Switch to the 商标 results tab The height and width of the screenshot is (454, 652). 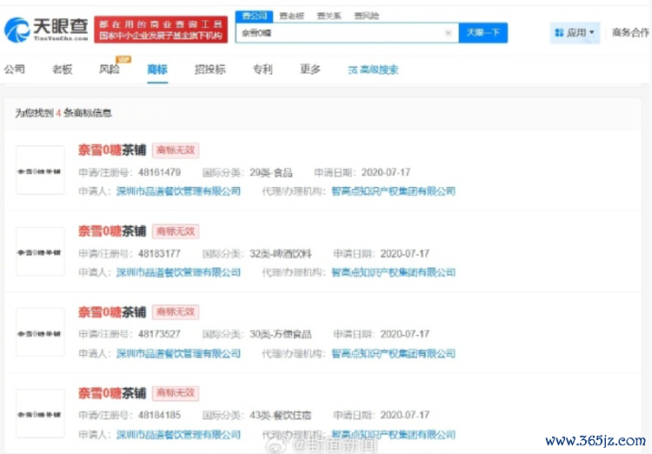(x=157, y=69)
